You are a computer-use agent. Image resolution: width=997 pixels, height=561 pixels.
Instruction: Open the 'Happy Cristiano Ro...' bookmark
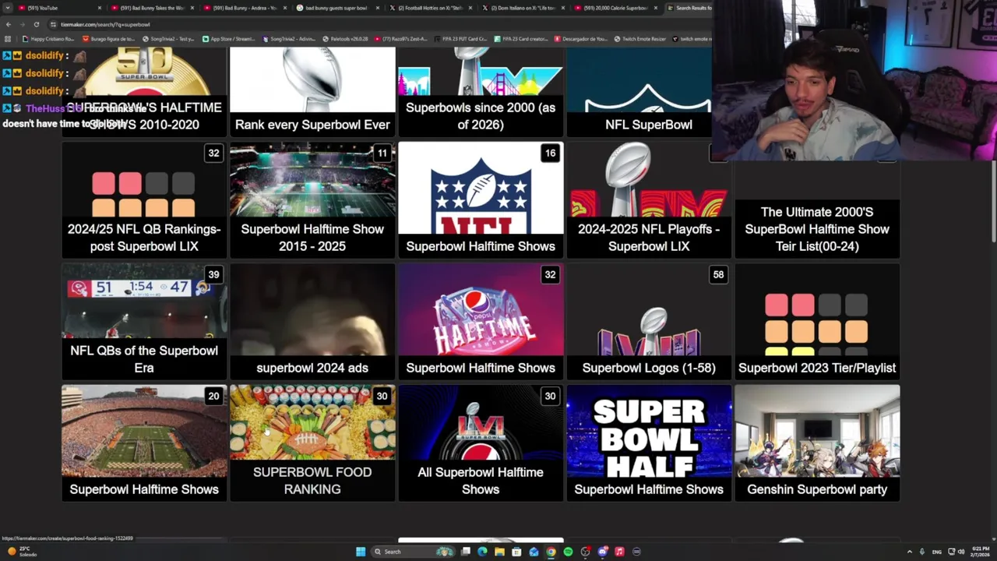[48, 39]
